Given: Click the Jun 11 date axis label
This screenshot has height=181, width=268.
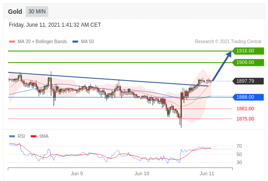Looking at the screenshot, I should point(207,173).
